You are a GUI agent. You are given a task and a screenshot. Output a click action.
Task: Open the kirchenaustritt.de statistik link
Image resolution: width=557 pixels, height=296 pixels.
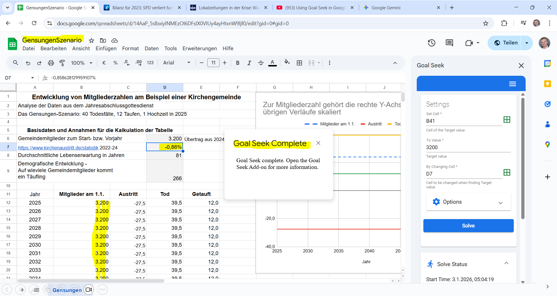tap(58, 148)
